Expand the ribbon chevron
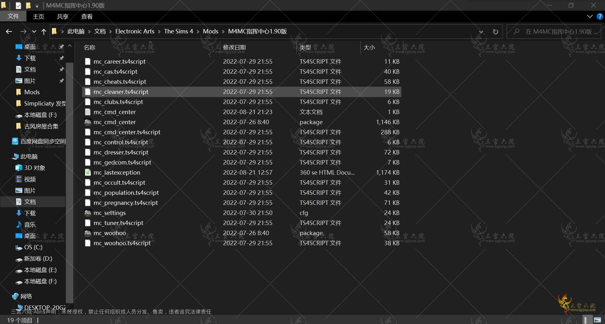The height and width of the screenshot is (324, 605). click(x=590, y=16)
